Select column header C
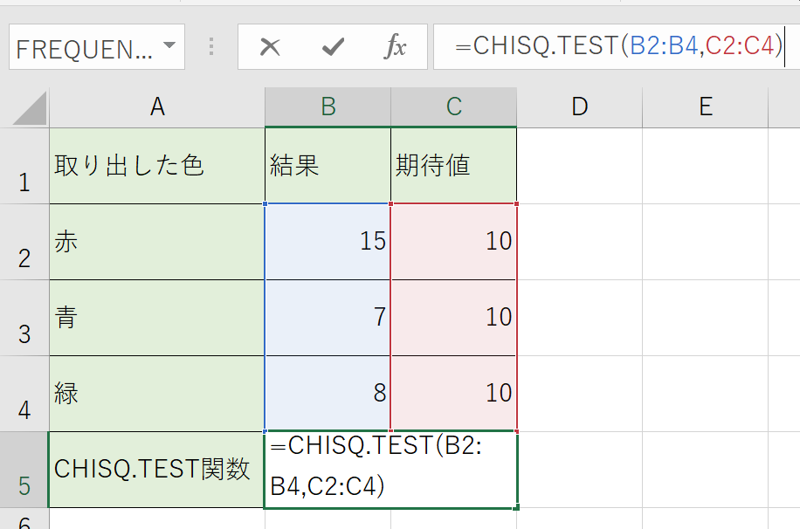 453,105
